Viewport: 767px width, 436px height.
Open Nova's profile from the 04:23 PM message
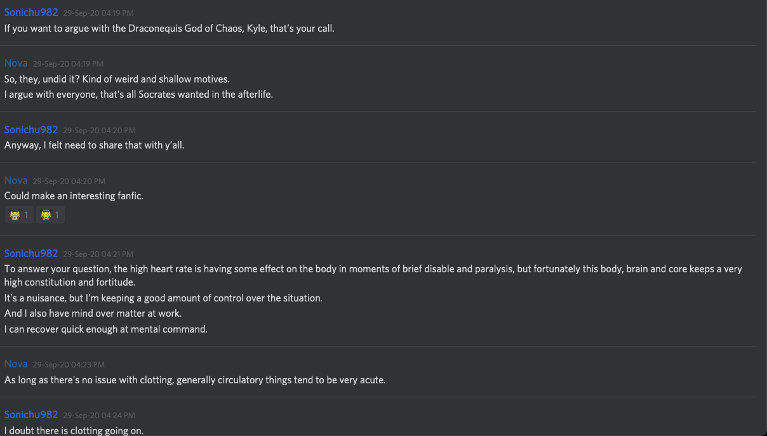[16, 364]
